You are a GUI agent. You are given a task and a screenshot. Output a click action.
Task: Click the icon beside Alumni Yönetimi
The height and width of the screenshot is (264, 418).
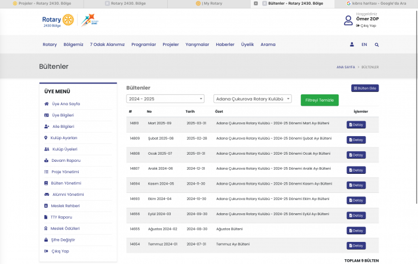click(47, 194)
